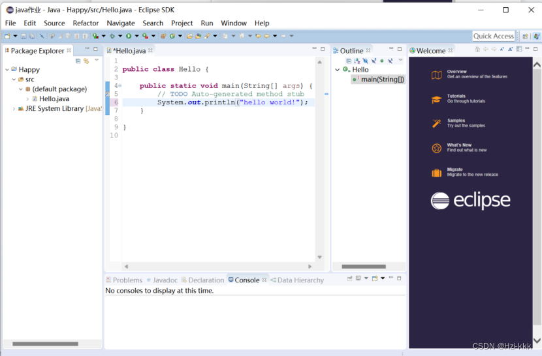This screenshot has width=542, height=356.
Task: Click the New Java Package icon
Action: [x=163, y=36]
